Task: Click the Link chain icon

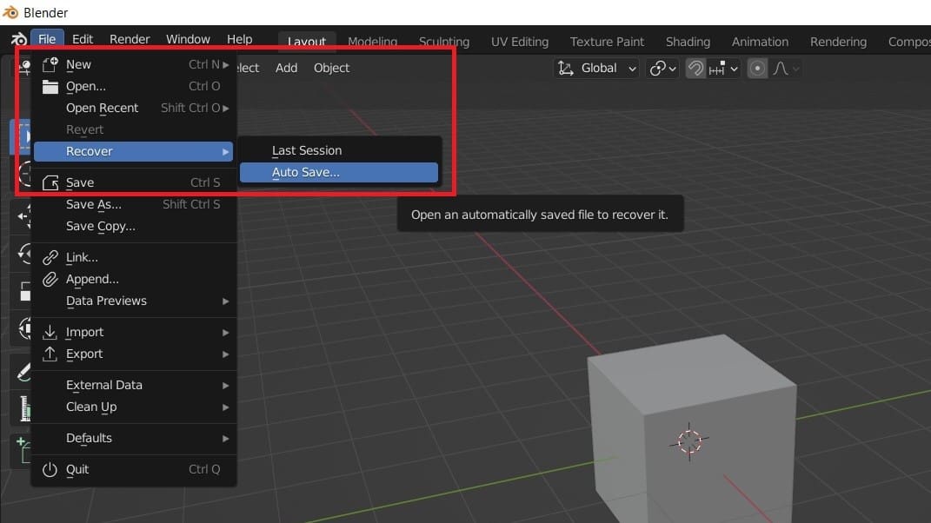Action: coord(50,257)
